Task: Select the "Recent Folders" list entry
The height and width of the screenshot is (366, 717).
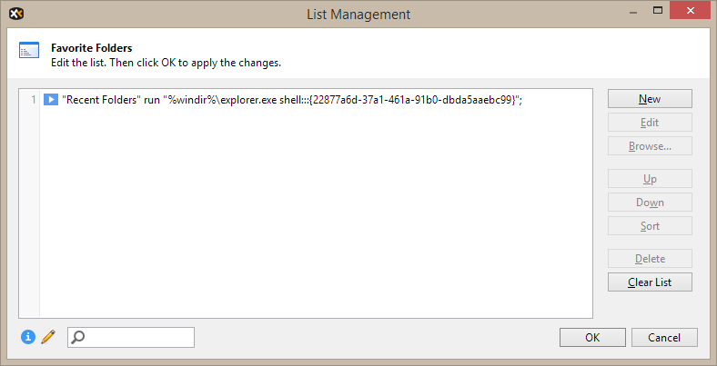Action: (x=291, y=100)
